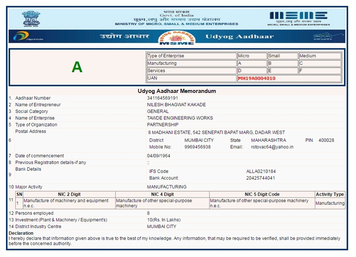Click the Government of India emblem
This screenshot has height=257, width=356.
(x=31, y=19)
